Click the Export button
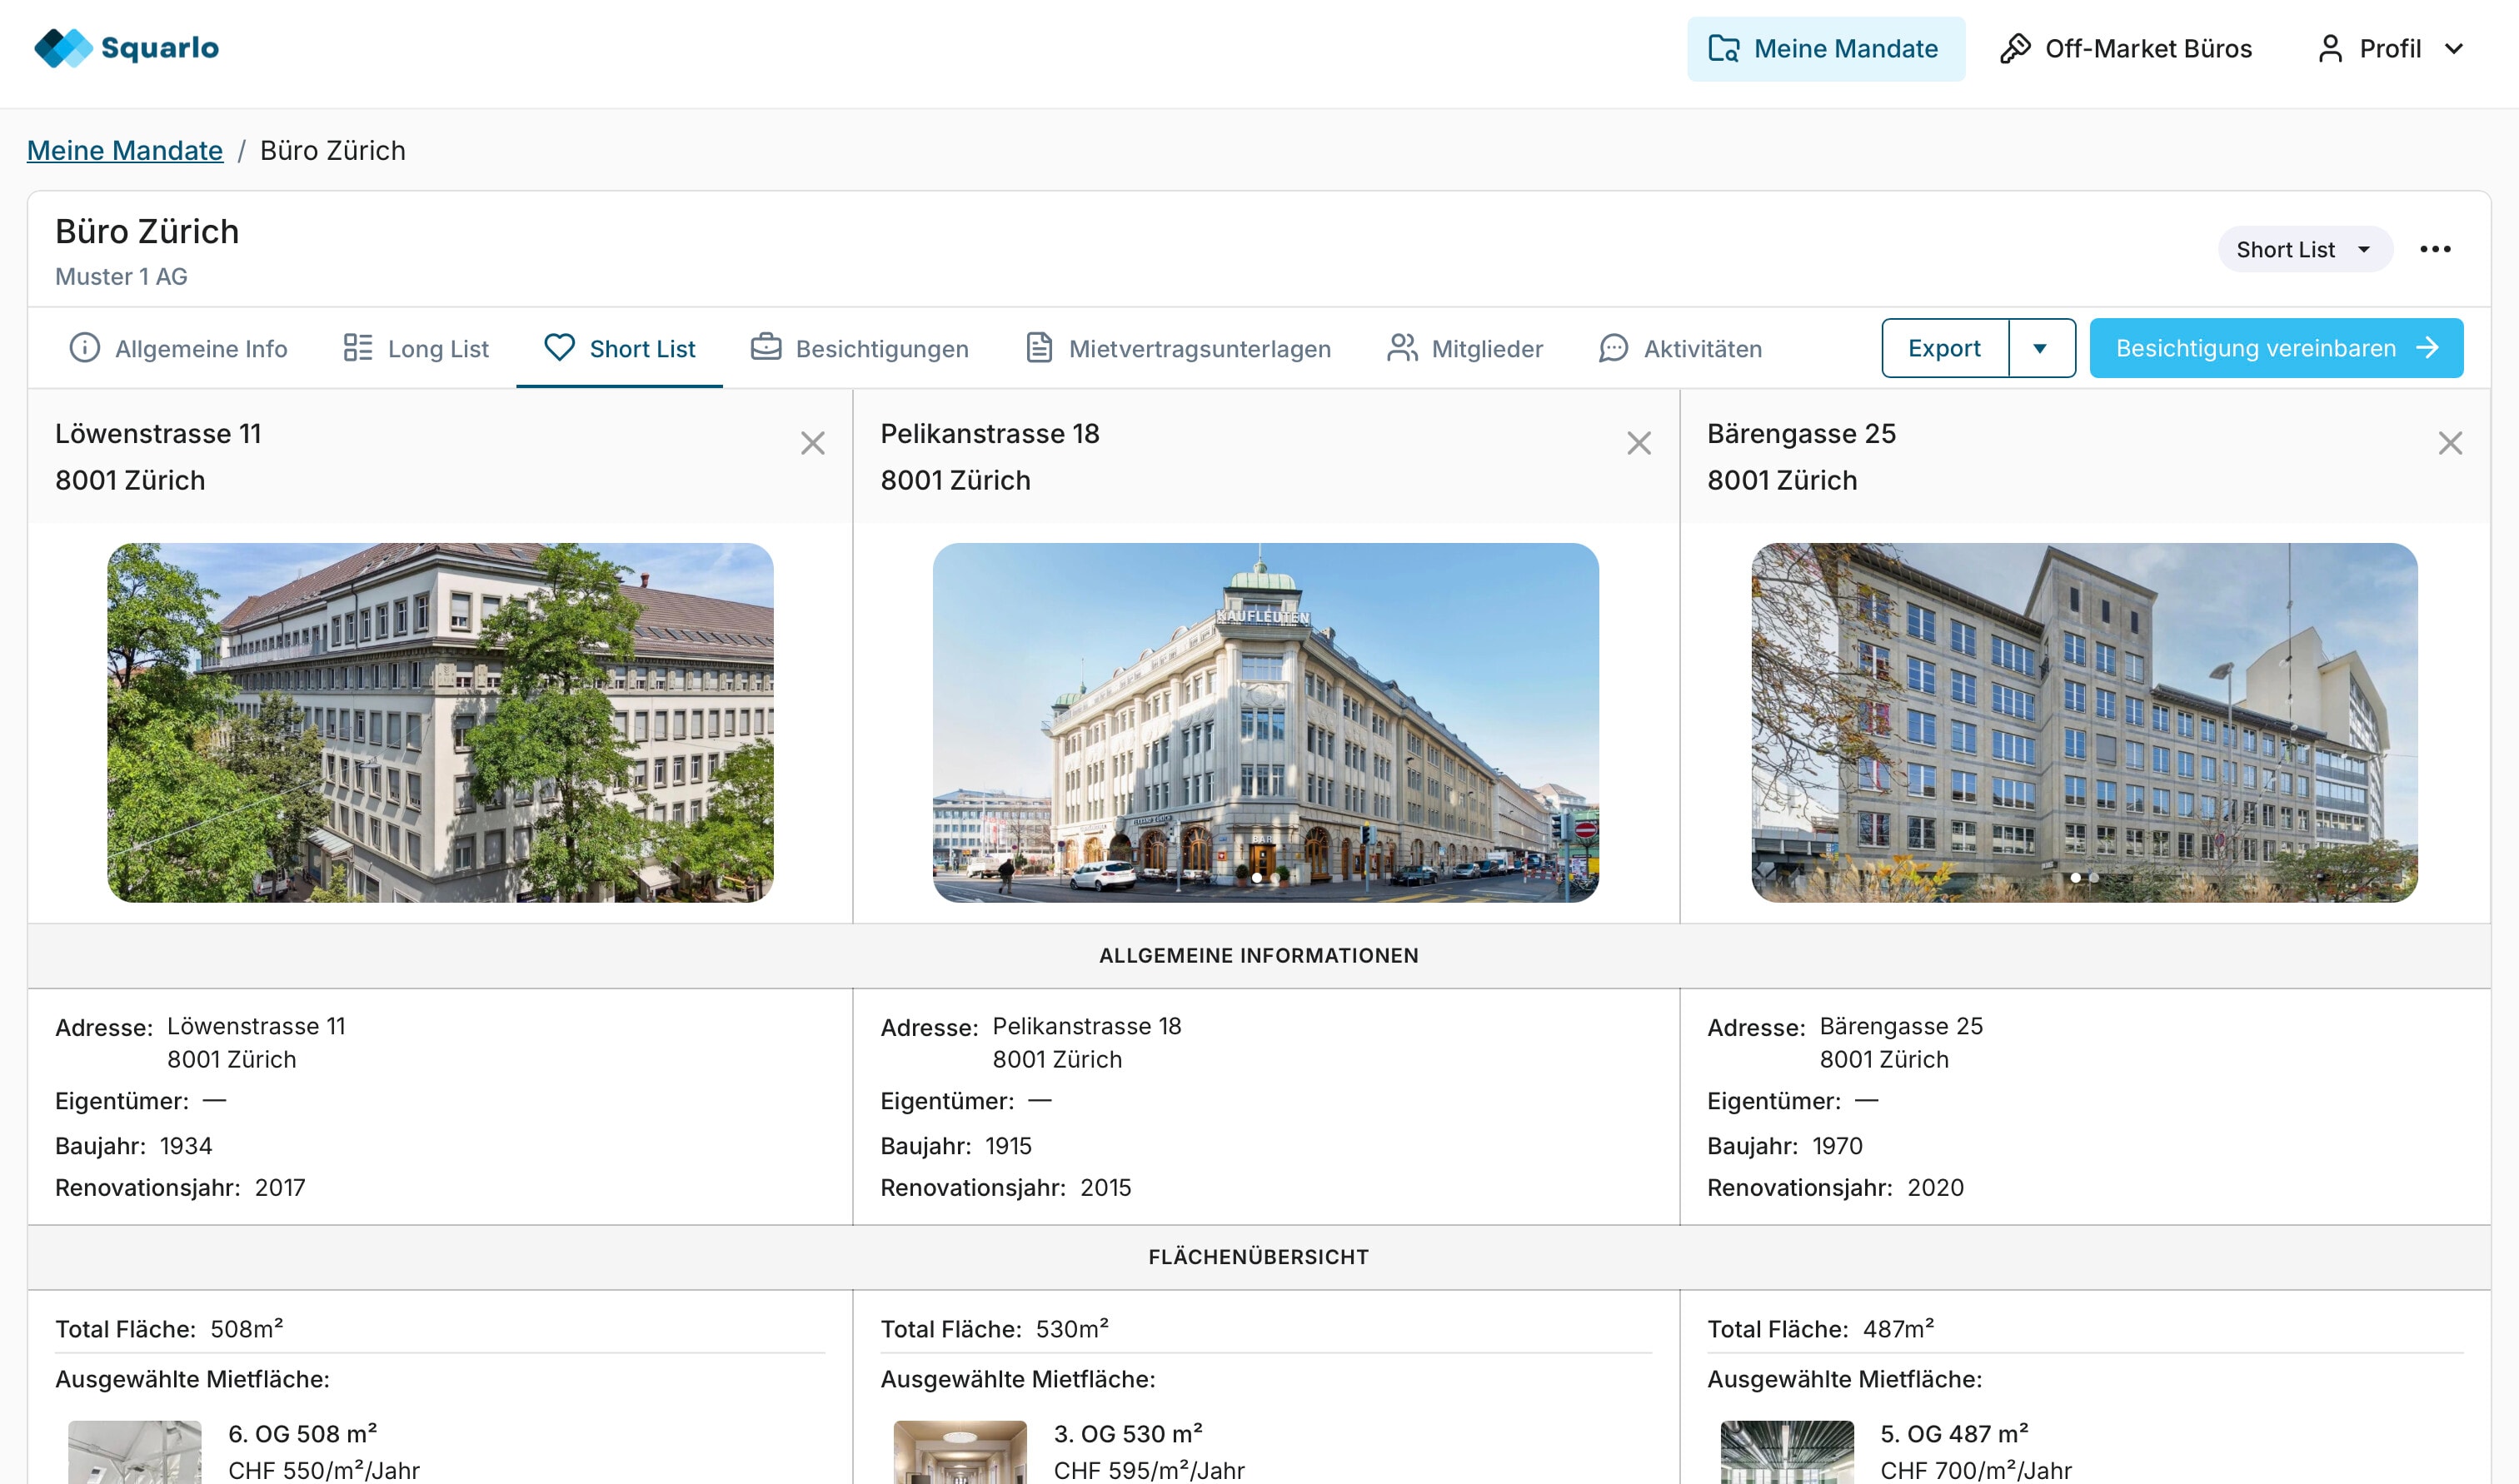Screen dimensions: 2519x1484 1943,348
